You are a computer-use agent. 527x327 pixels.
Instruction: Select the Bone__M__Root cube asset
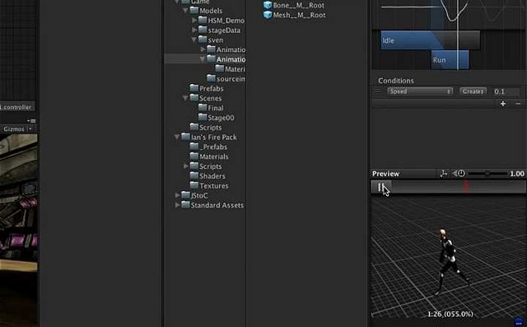[294, 5]
